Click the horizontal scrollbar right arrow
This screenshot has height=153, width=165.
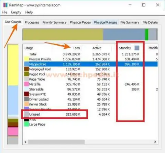(x=155, y=142)
